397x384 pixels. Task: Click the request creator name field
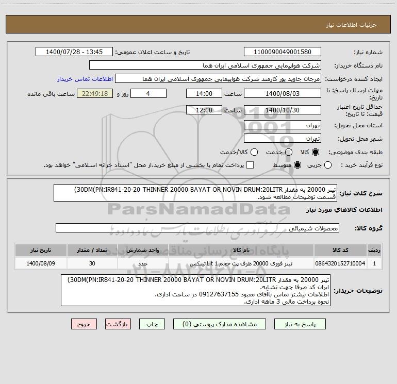pyautogui.click(x=218, y=79)
